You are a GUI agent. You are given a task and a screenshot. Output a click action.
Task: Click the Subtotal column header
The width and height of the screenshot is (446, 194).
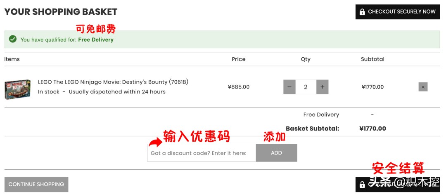pos(372,59)
